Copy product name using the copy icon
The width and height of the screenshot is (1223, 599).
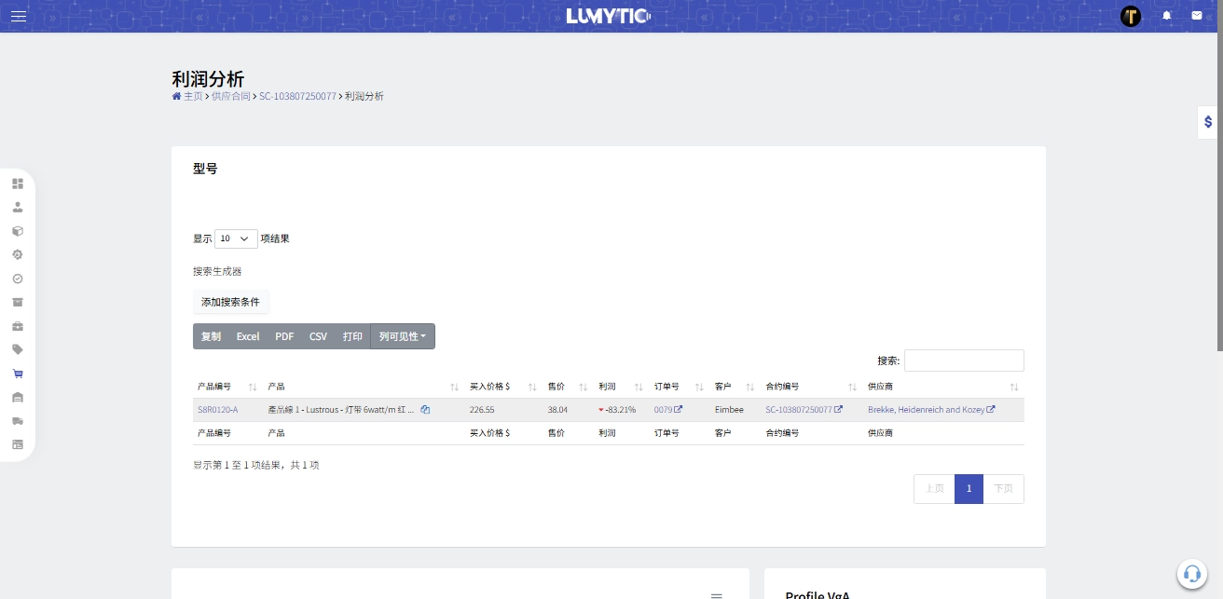coord(425,410)
